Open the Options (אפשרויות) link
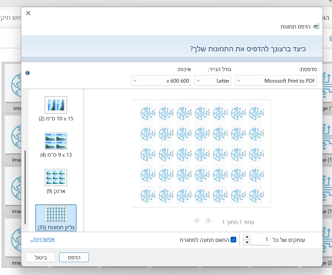This screenshot has height=275, width=332. (x=42, y=239)
